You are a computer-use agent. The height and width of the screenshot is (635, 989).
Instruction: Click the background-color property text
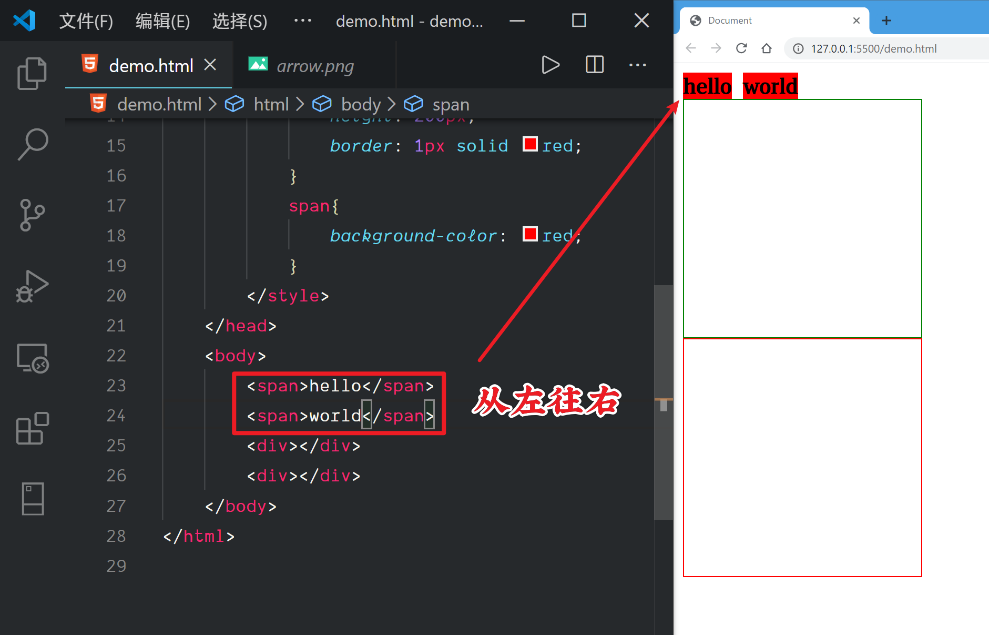click(413, 236)
